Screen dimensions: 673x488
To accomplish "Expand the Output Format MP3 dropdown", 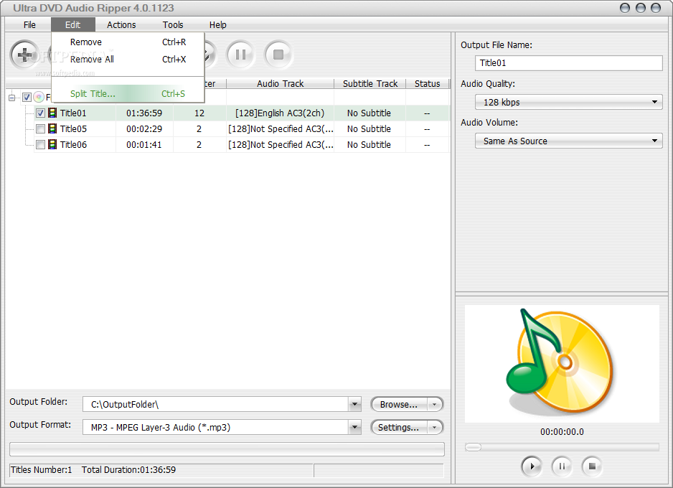I will (354, 427).
